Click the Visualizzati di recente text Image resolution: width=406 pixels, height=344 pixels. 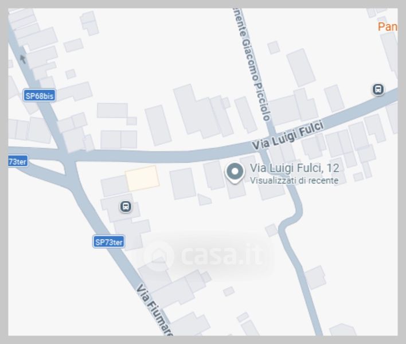294,180
